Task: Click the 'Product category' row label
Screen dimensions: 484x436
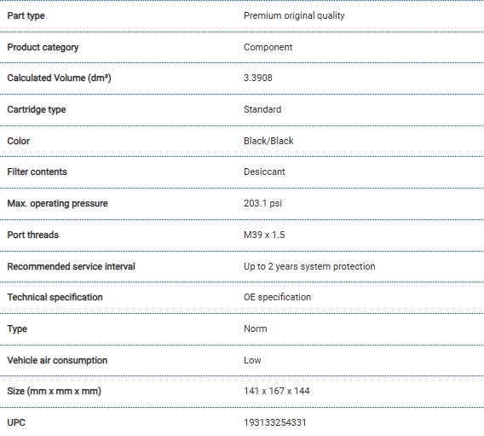Action: coord(43,47)
